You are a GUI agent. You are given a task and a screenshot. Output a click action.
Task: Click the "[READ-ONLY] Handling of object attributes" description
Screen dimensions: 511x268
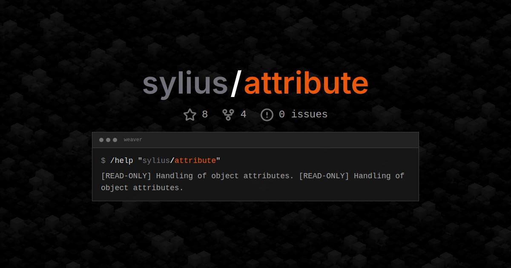253,182
